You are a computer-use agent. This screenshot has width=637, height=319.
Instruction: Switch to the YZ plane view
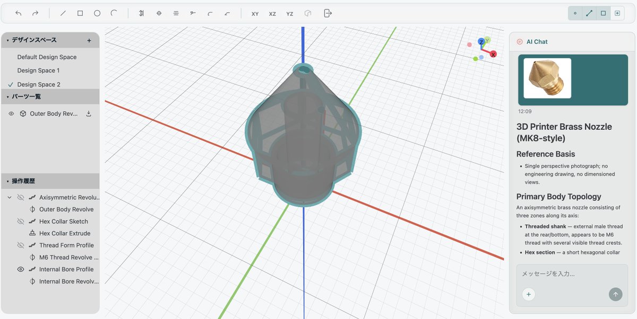[290, 14]
